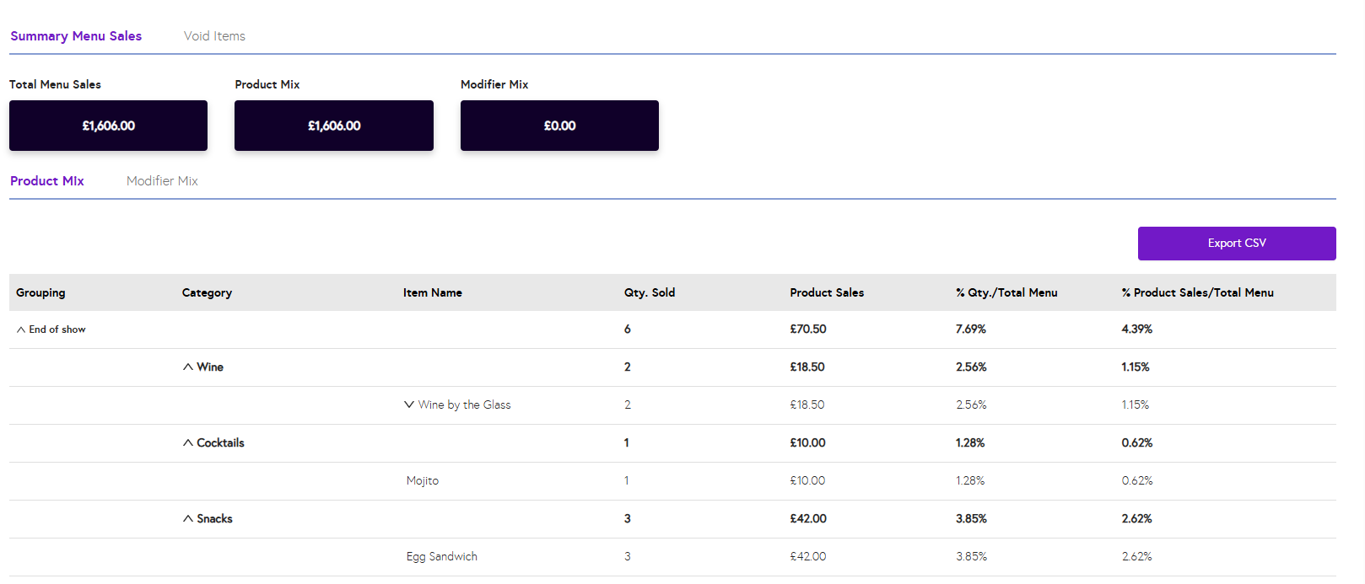Click the Total Menu Sales £1,606.00 card
The height and width of the screenshot is (584, 1365).
[108, 126]
